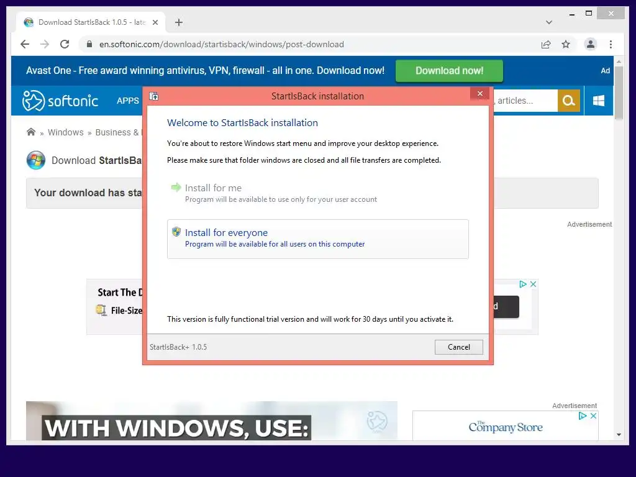The height and width of the screenshot is (477, 636).
Task: Click the StartIsBack orb app icon
Action: (36, 160)
